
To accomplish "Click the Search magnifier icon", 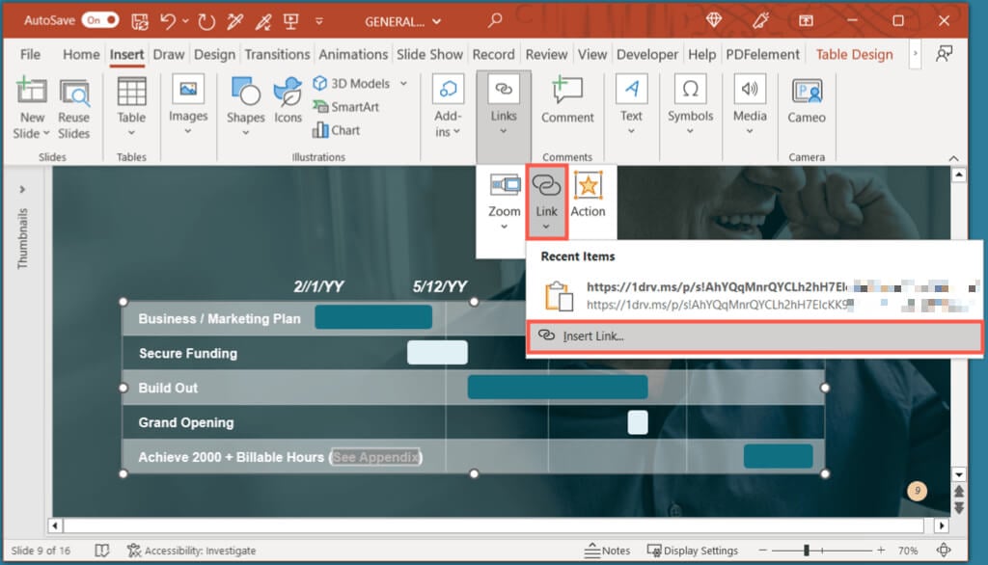I will click(x=495, y=21).
